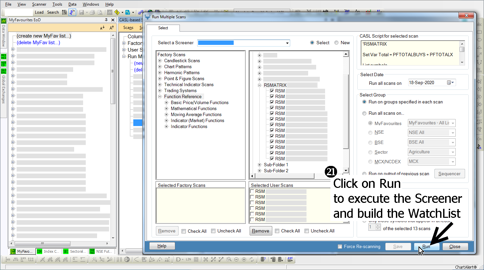Click Remove under Selected User Scans
Image resolution: width=484 pixels, height=270 pixels.
tap(261, 231)
